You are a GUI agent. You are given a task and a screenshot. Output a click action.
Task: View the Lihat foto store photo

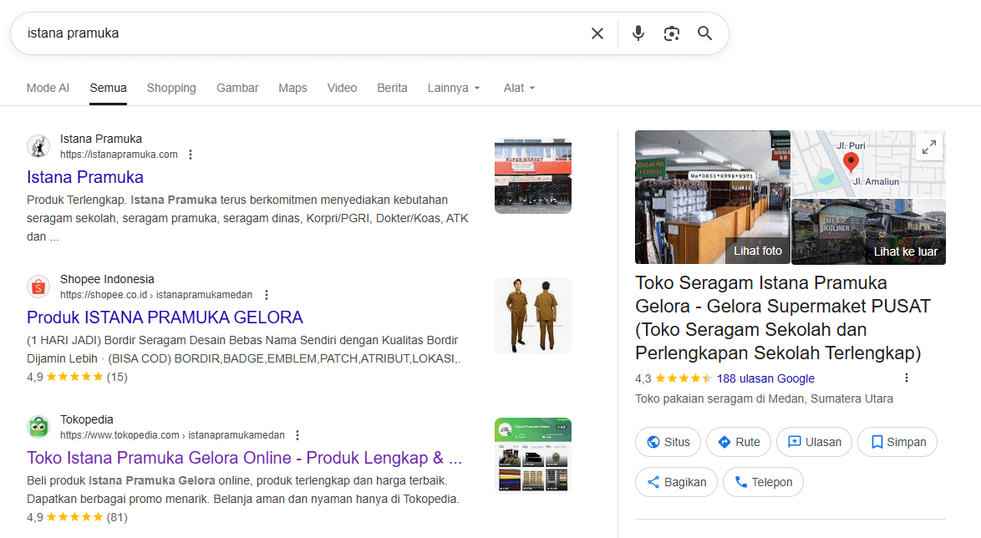tap(712, 197)
